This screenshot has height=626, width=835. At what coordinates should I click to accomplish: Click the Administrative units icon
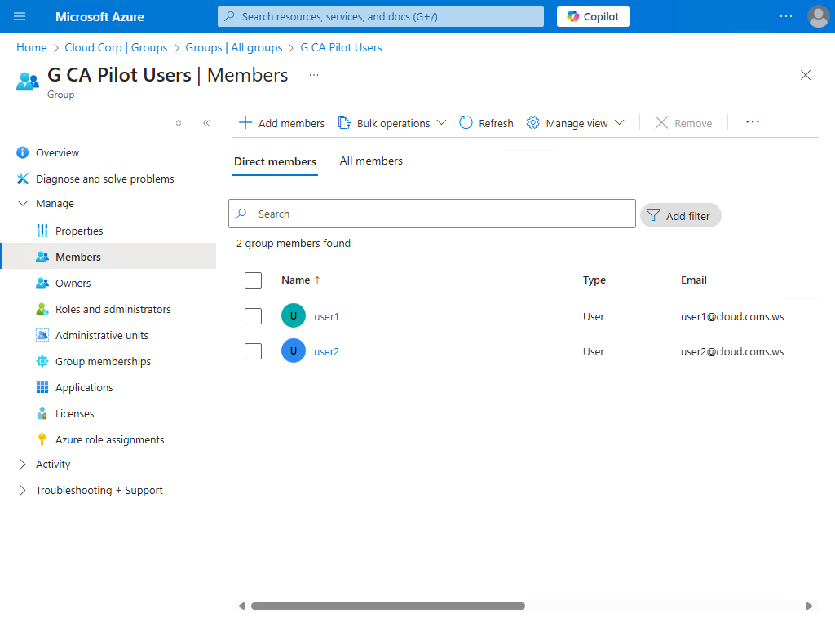pyautogui.click(x=42, y=335)
